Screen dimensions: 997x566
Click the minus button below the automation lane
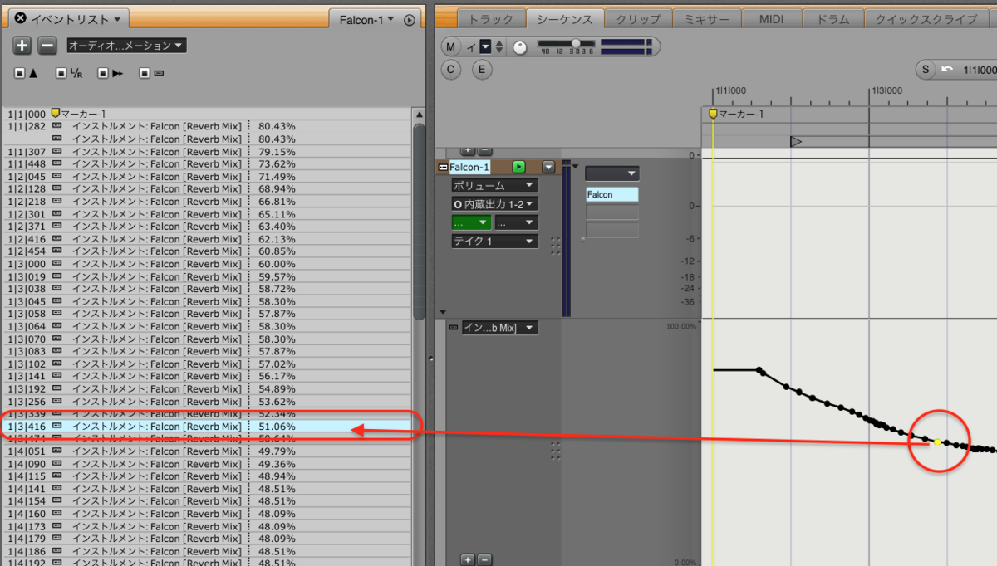pos(485,559)
